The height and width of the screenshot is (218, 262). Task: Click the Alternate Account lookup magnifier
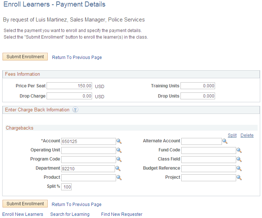(225, 141)
